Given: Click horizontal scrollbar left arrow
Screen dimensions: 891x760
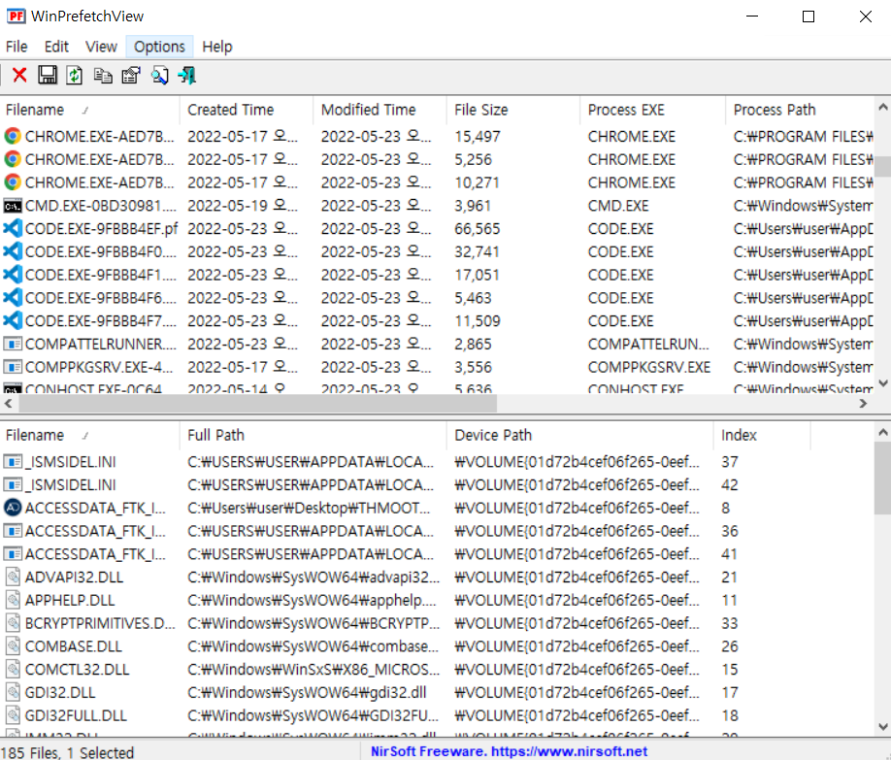Looking at the screenshot, I should pyautogui.click(x=9, y=403).
